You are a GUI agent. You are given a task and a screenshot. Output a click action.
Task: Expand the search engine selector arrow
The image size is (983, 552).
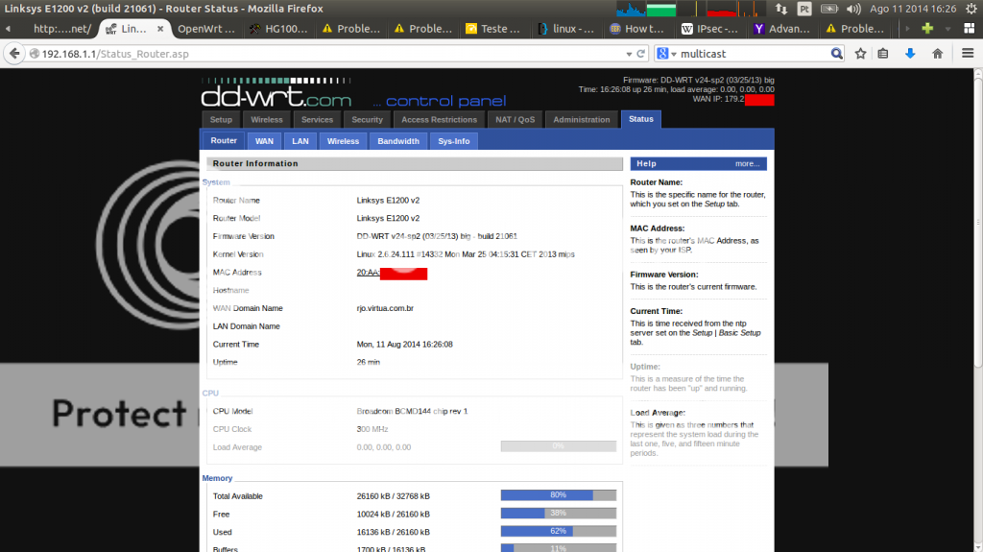(674, 55)
